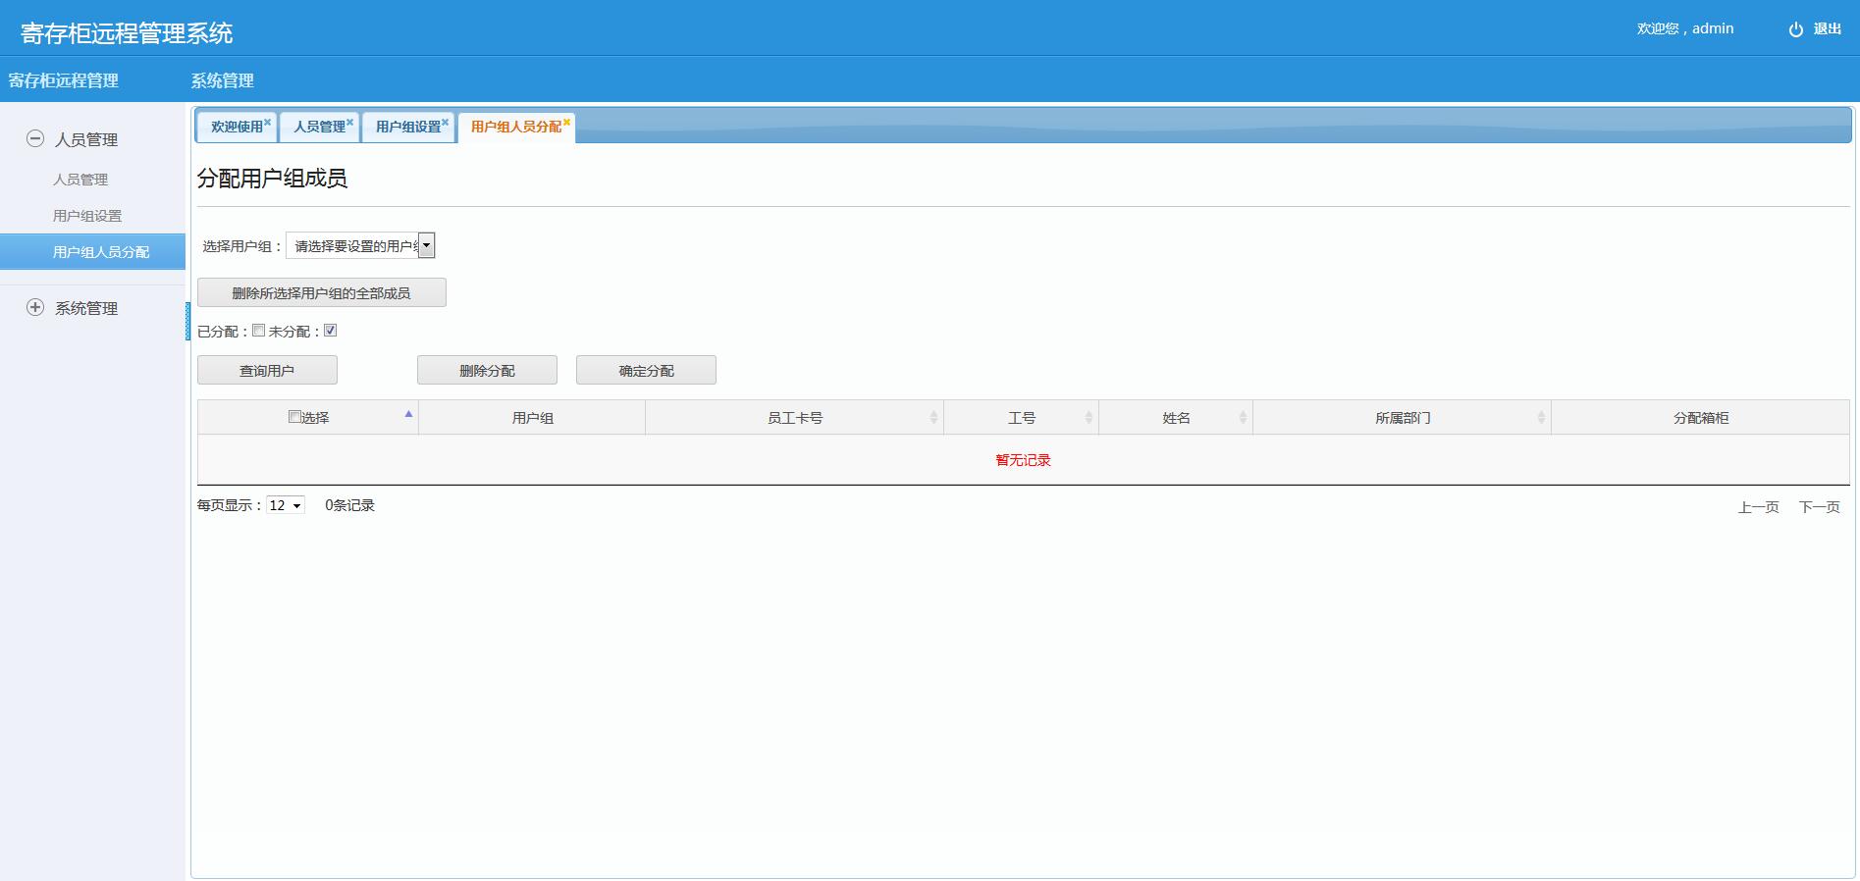Screen dimensions: 1860x881
Task: Uncheck the 未分配 checkbox
Action: [331, 331]
